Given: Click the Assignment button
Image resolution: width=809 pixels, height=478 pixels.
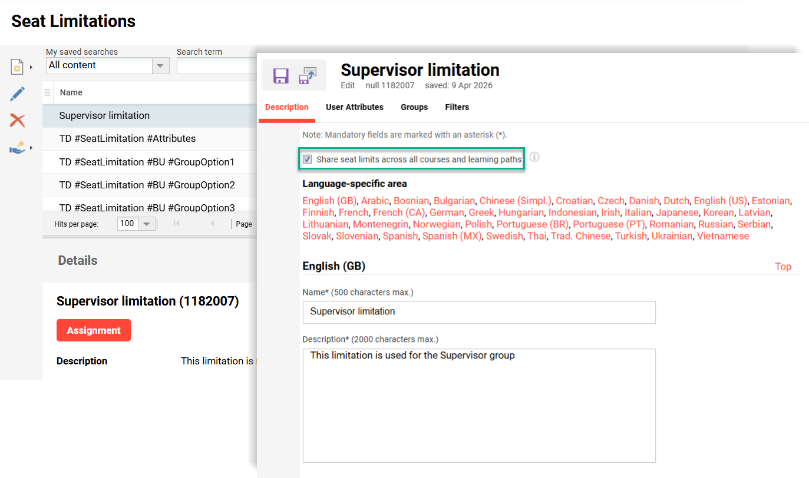Looking at the screenshot, I should click(x=93, y=330).
